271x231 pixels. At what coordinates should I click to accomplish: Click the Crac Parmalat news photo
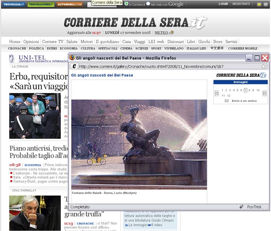tap(35, 213)
